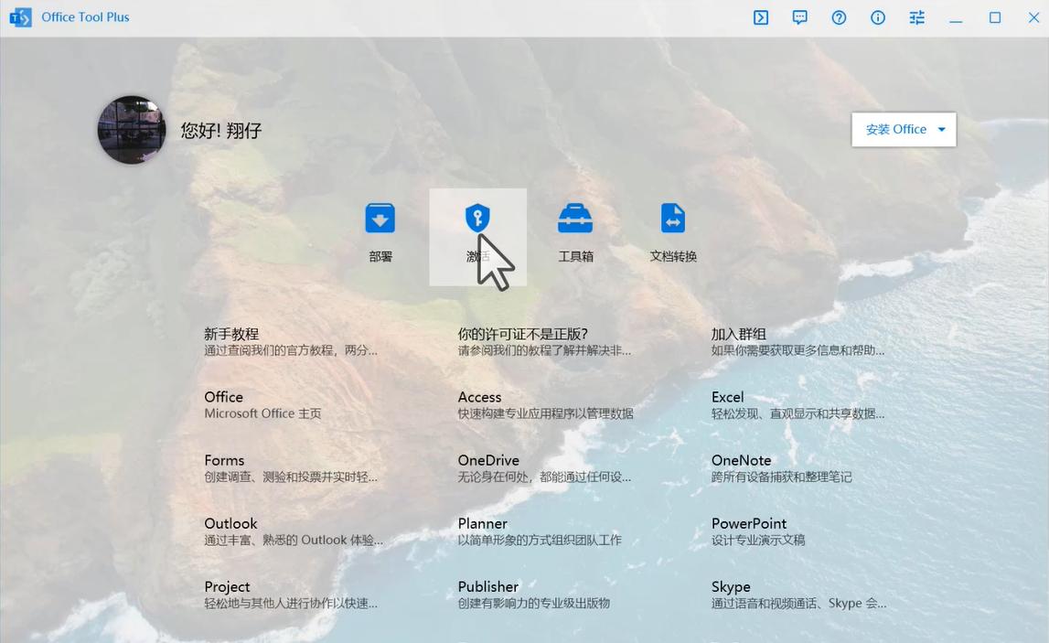Expand the 安装 Office dropdown arrow
Viewport: 1049px width, 643px height.
pyautogui.click(x=940, y=129)
